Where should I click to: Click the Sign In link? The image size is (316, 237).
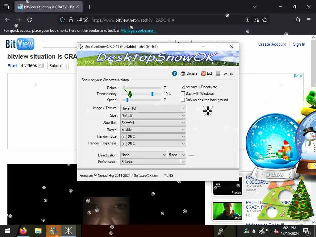pyautogui.click(x=299, y=44)
